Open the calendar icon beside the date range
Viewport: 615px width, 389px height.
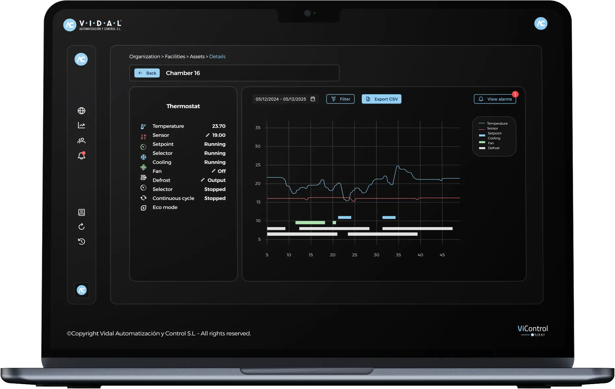(x=313, y=99)
